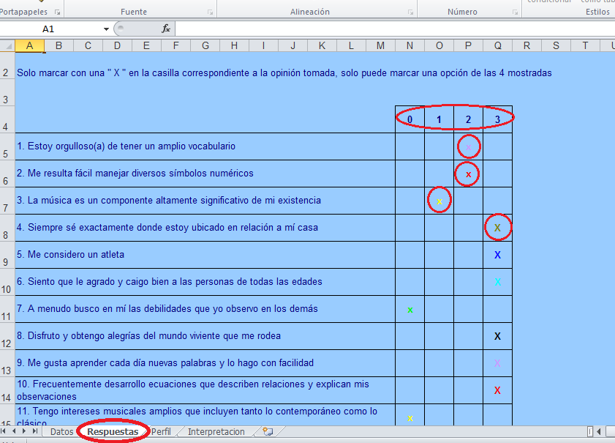Open the Portapapeles group dialog launcher
The height and width of the screenshot is (443, 615).
coord(57,11)
